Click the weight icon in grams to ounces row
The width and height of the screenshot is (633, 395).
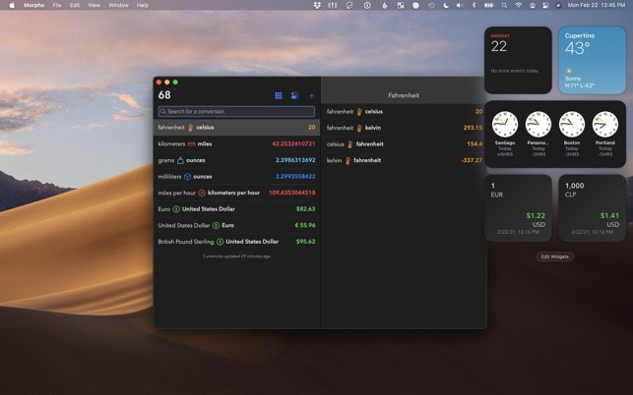pyautogui.click(x=180, y=160)
